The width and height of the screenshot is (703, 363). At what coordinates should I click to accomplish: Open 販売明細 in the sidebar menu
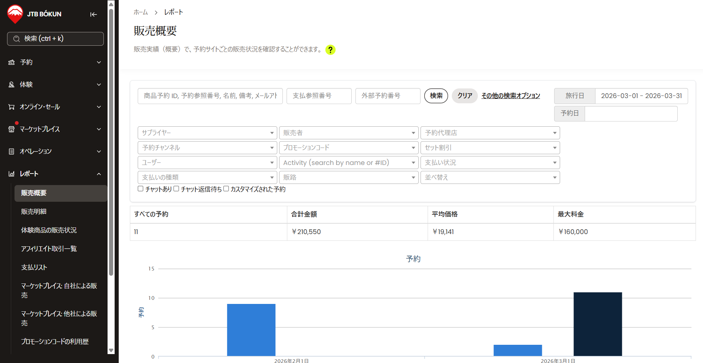34,211
